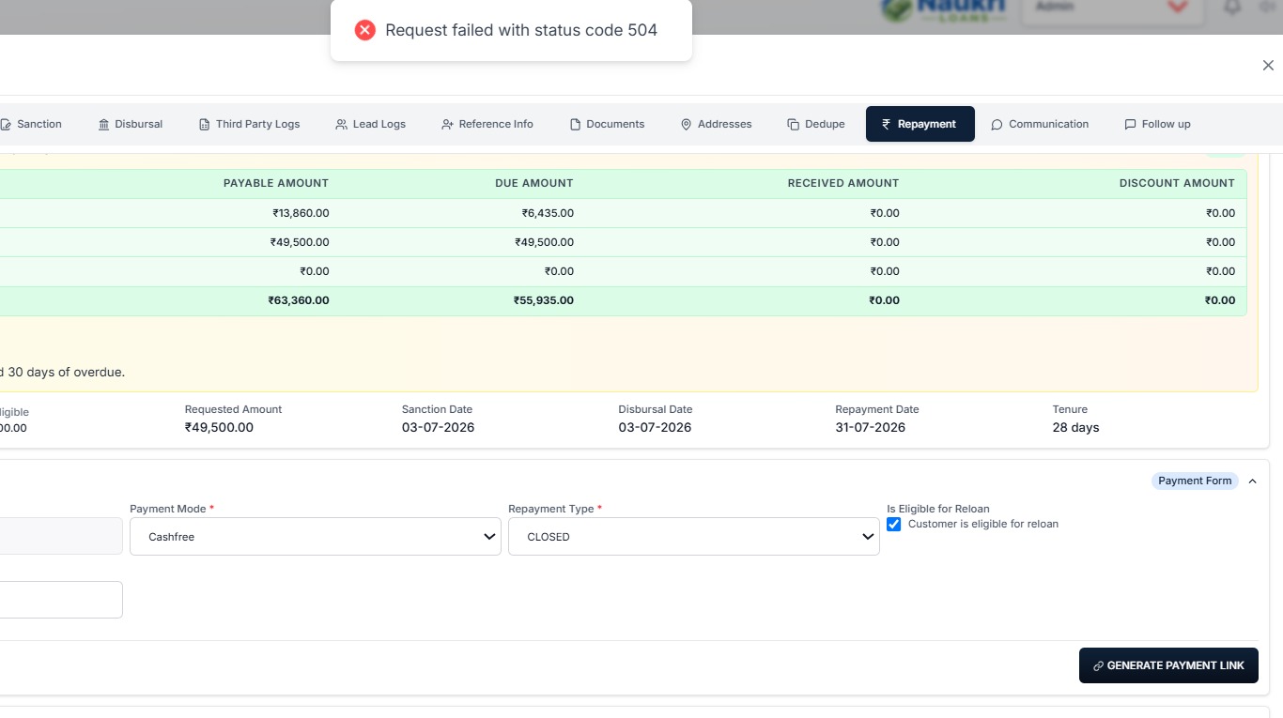Click the location pin icon beside Addresses

687,124
